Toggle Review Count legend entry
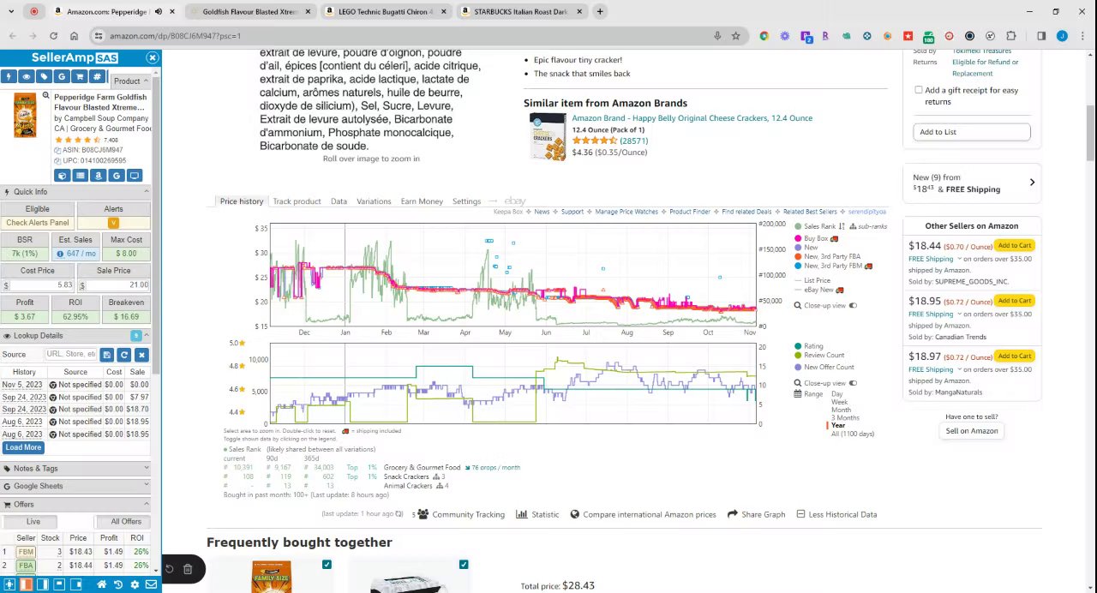 tap(819, 355)
